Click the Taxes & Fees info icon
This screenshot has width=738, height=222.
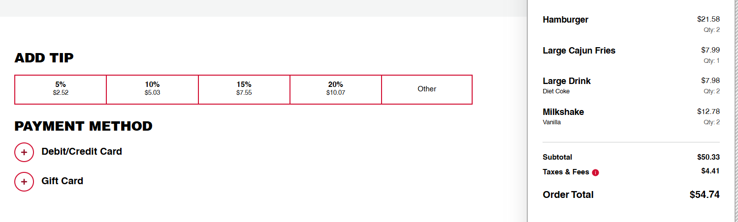point(596,172)
